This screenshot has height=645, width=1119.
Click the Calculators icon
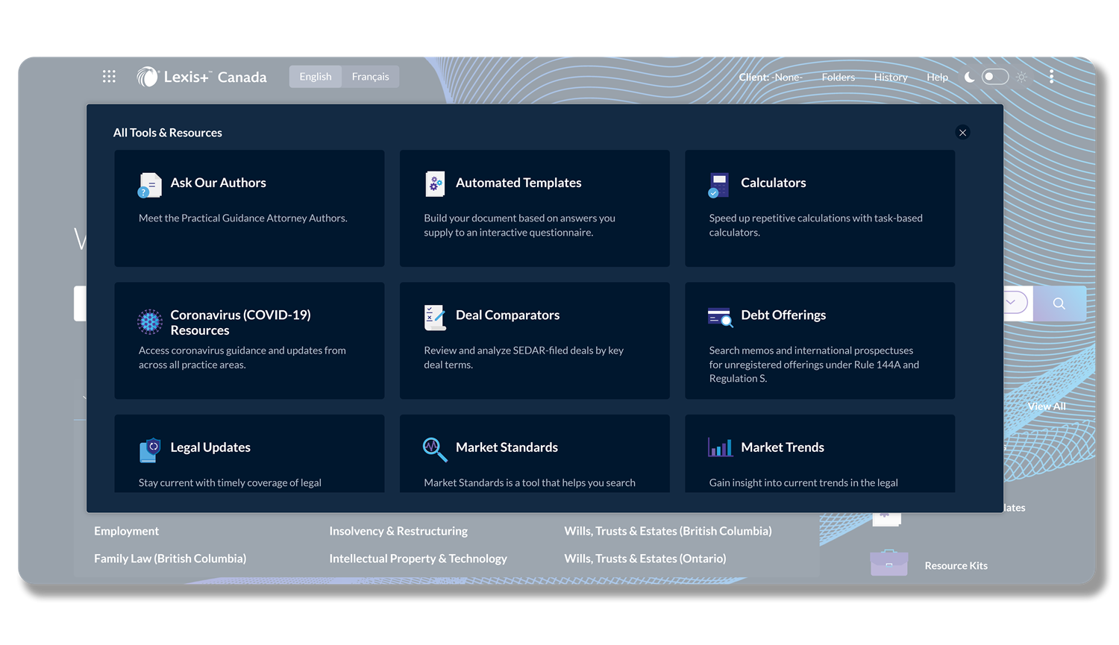pos(718,185)
